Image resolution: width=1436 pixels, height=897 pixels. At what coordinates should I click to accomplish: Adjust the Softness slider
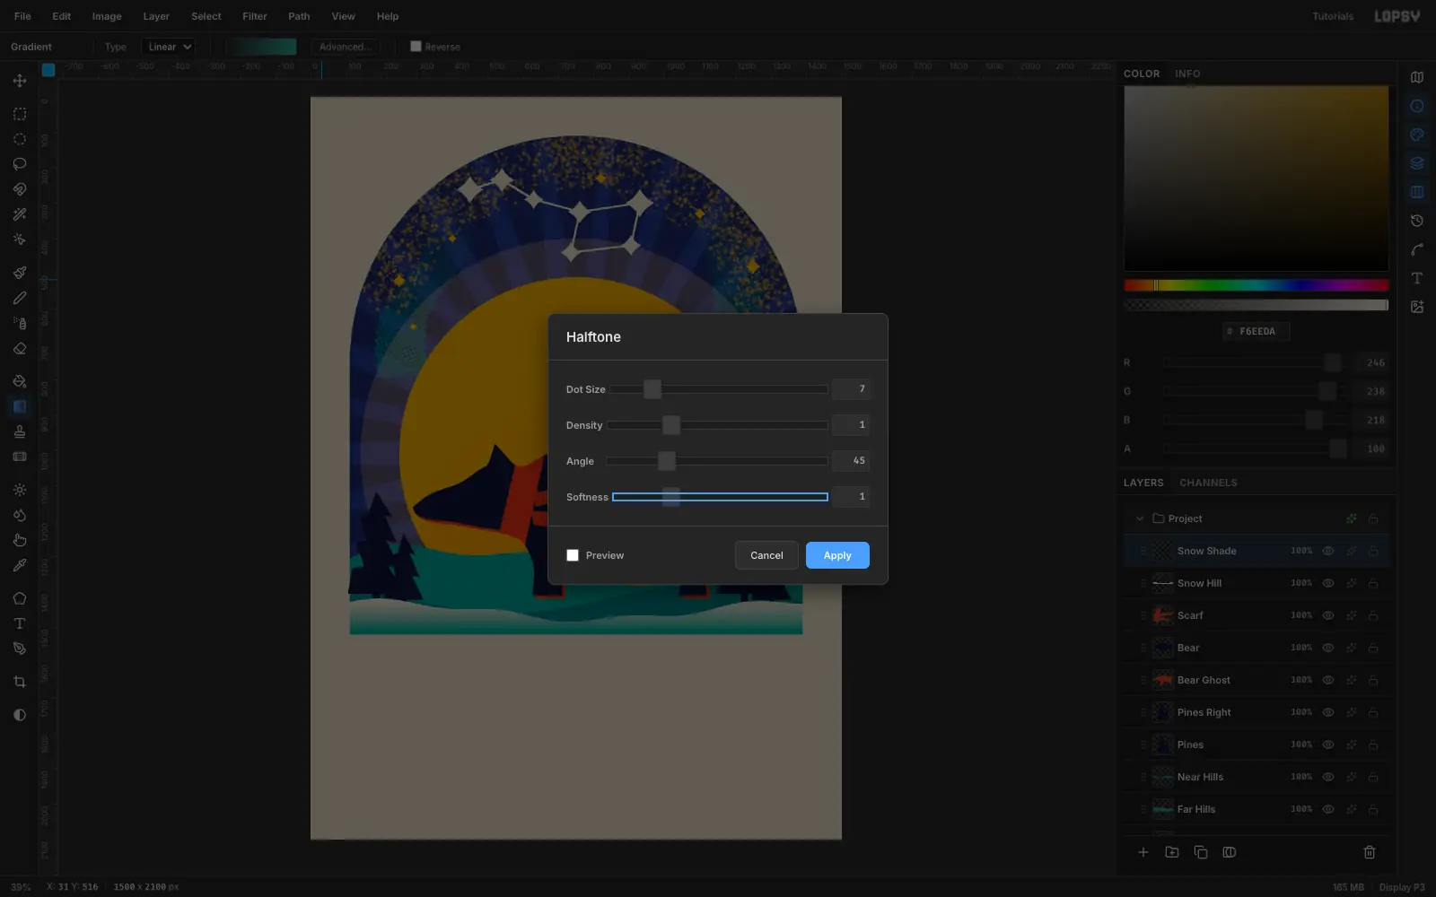pos(720,497)
